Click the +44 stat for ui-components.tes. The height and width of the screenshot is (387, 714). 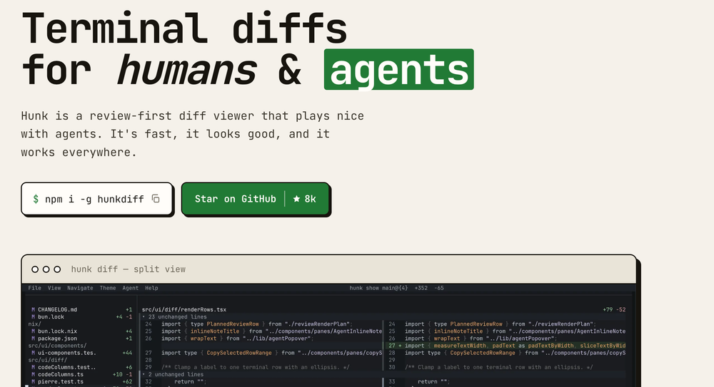coord(128,353)
